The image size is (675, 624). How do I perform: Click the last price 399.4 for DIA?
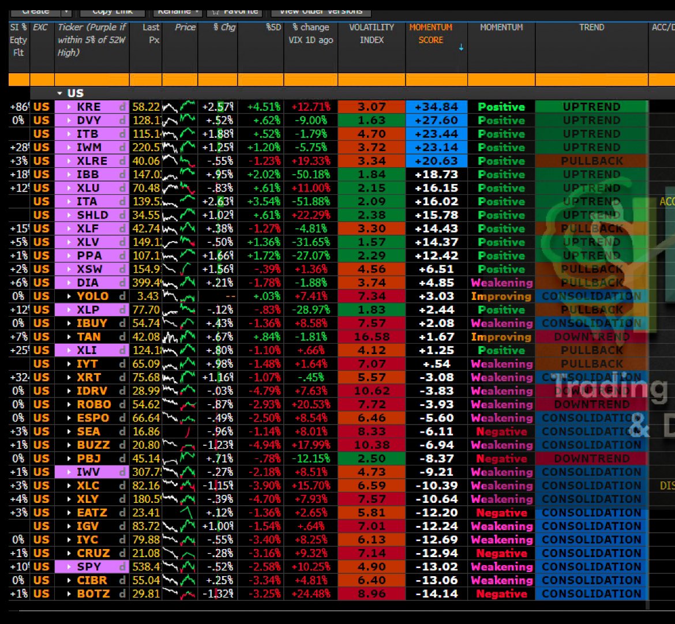click(x=146, y=283)
